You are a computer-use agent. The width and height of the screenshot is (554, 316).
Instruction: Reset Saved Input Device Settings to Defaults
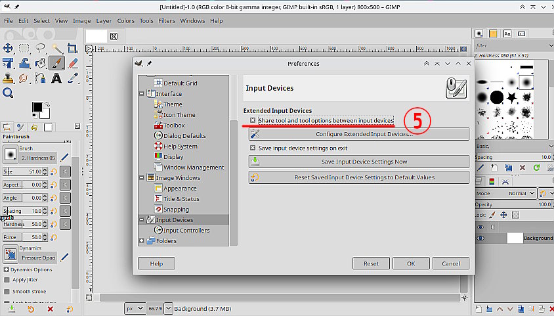pos(359,177)
